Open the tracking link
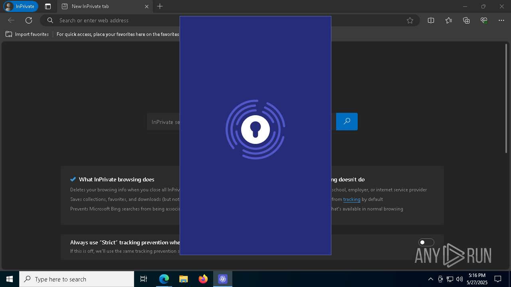This screenshot has height=287, width=511. coord(352,199)
